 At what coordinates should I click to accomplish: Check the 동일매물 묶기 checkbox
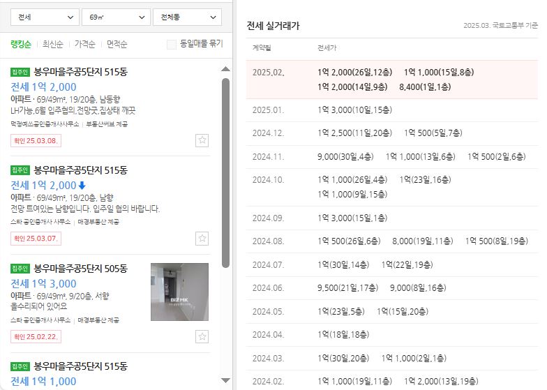click(x=172, y=45)
